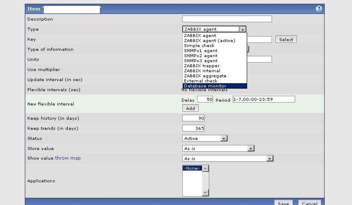Viewport: 352px width, 205px height.
Task: Select -None- in Applications list
Action: click(x=192, y=168)
